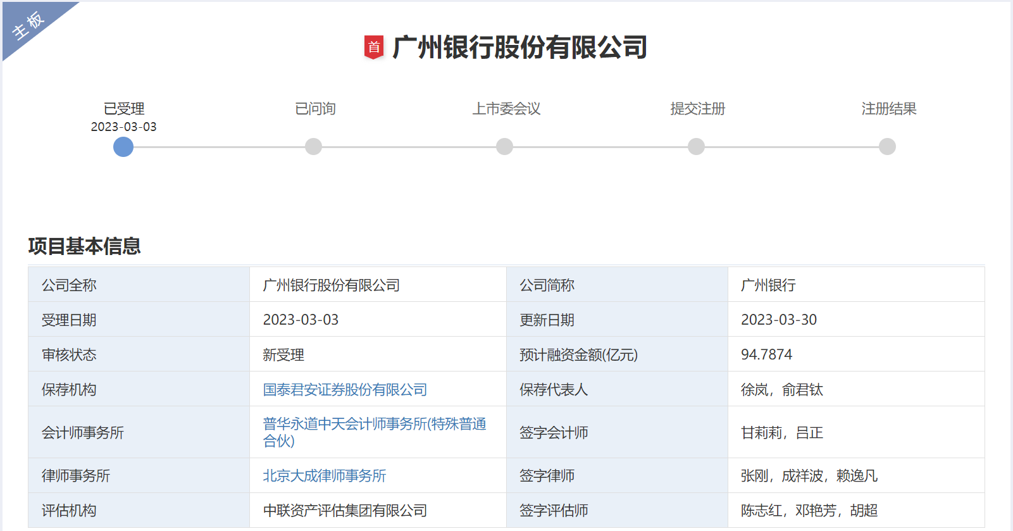
Task: Click the 律师事务所 label cell
Action: click(139, 475)
